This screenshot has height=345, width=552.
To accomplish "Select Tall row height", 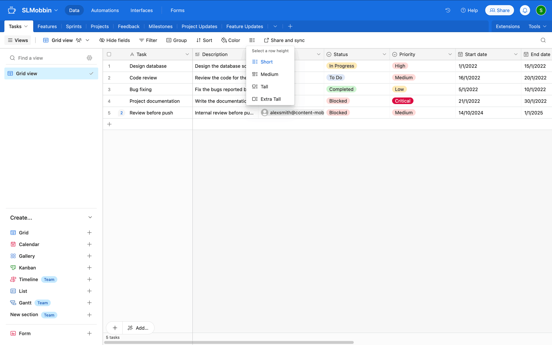I will pyautogui.click(x=270, y=87).
